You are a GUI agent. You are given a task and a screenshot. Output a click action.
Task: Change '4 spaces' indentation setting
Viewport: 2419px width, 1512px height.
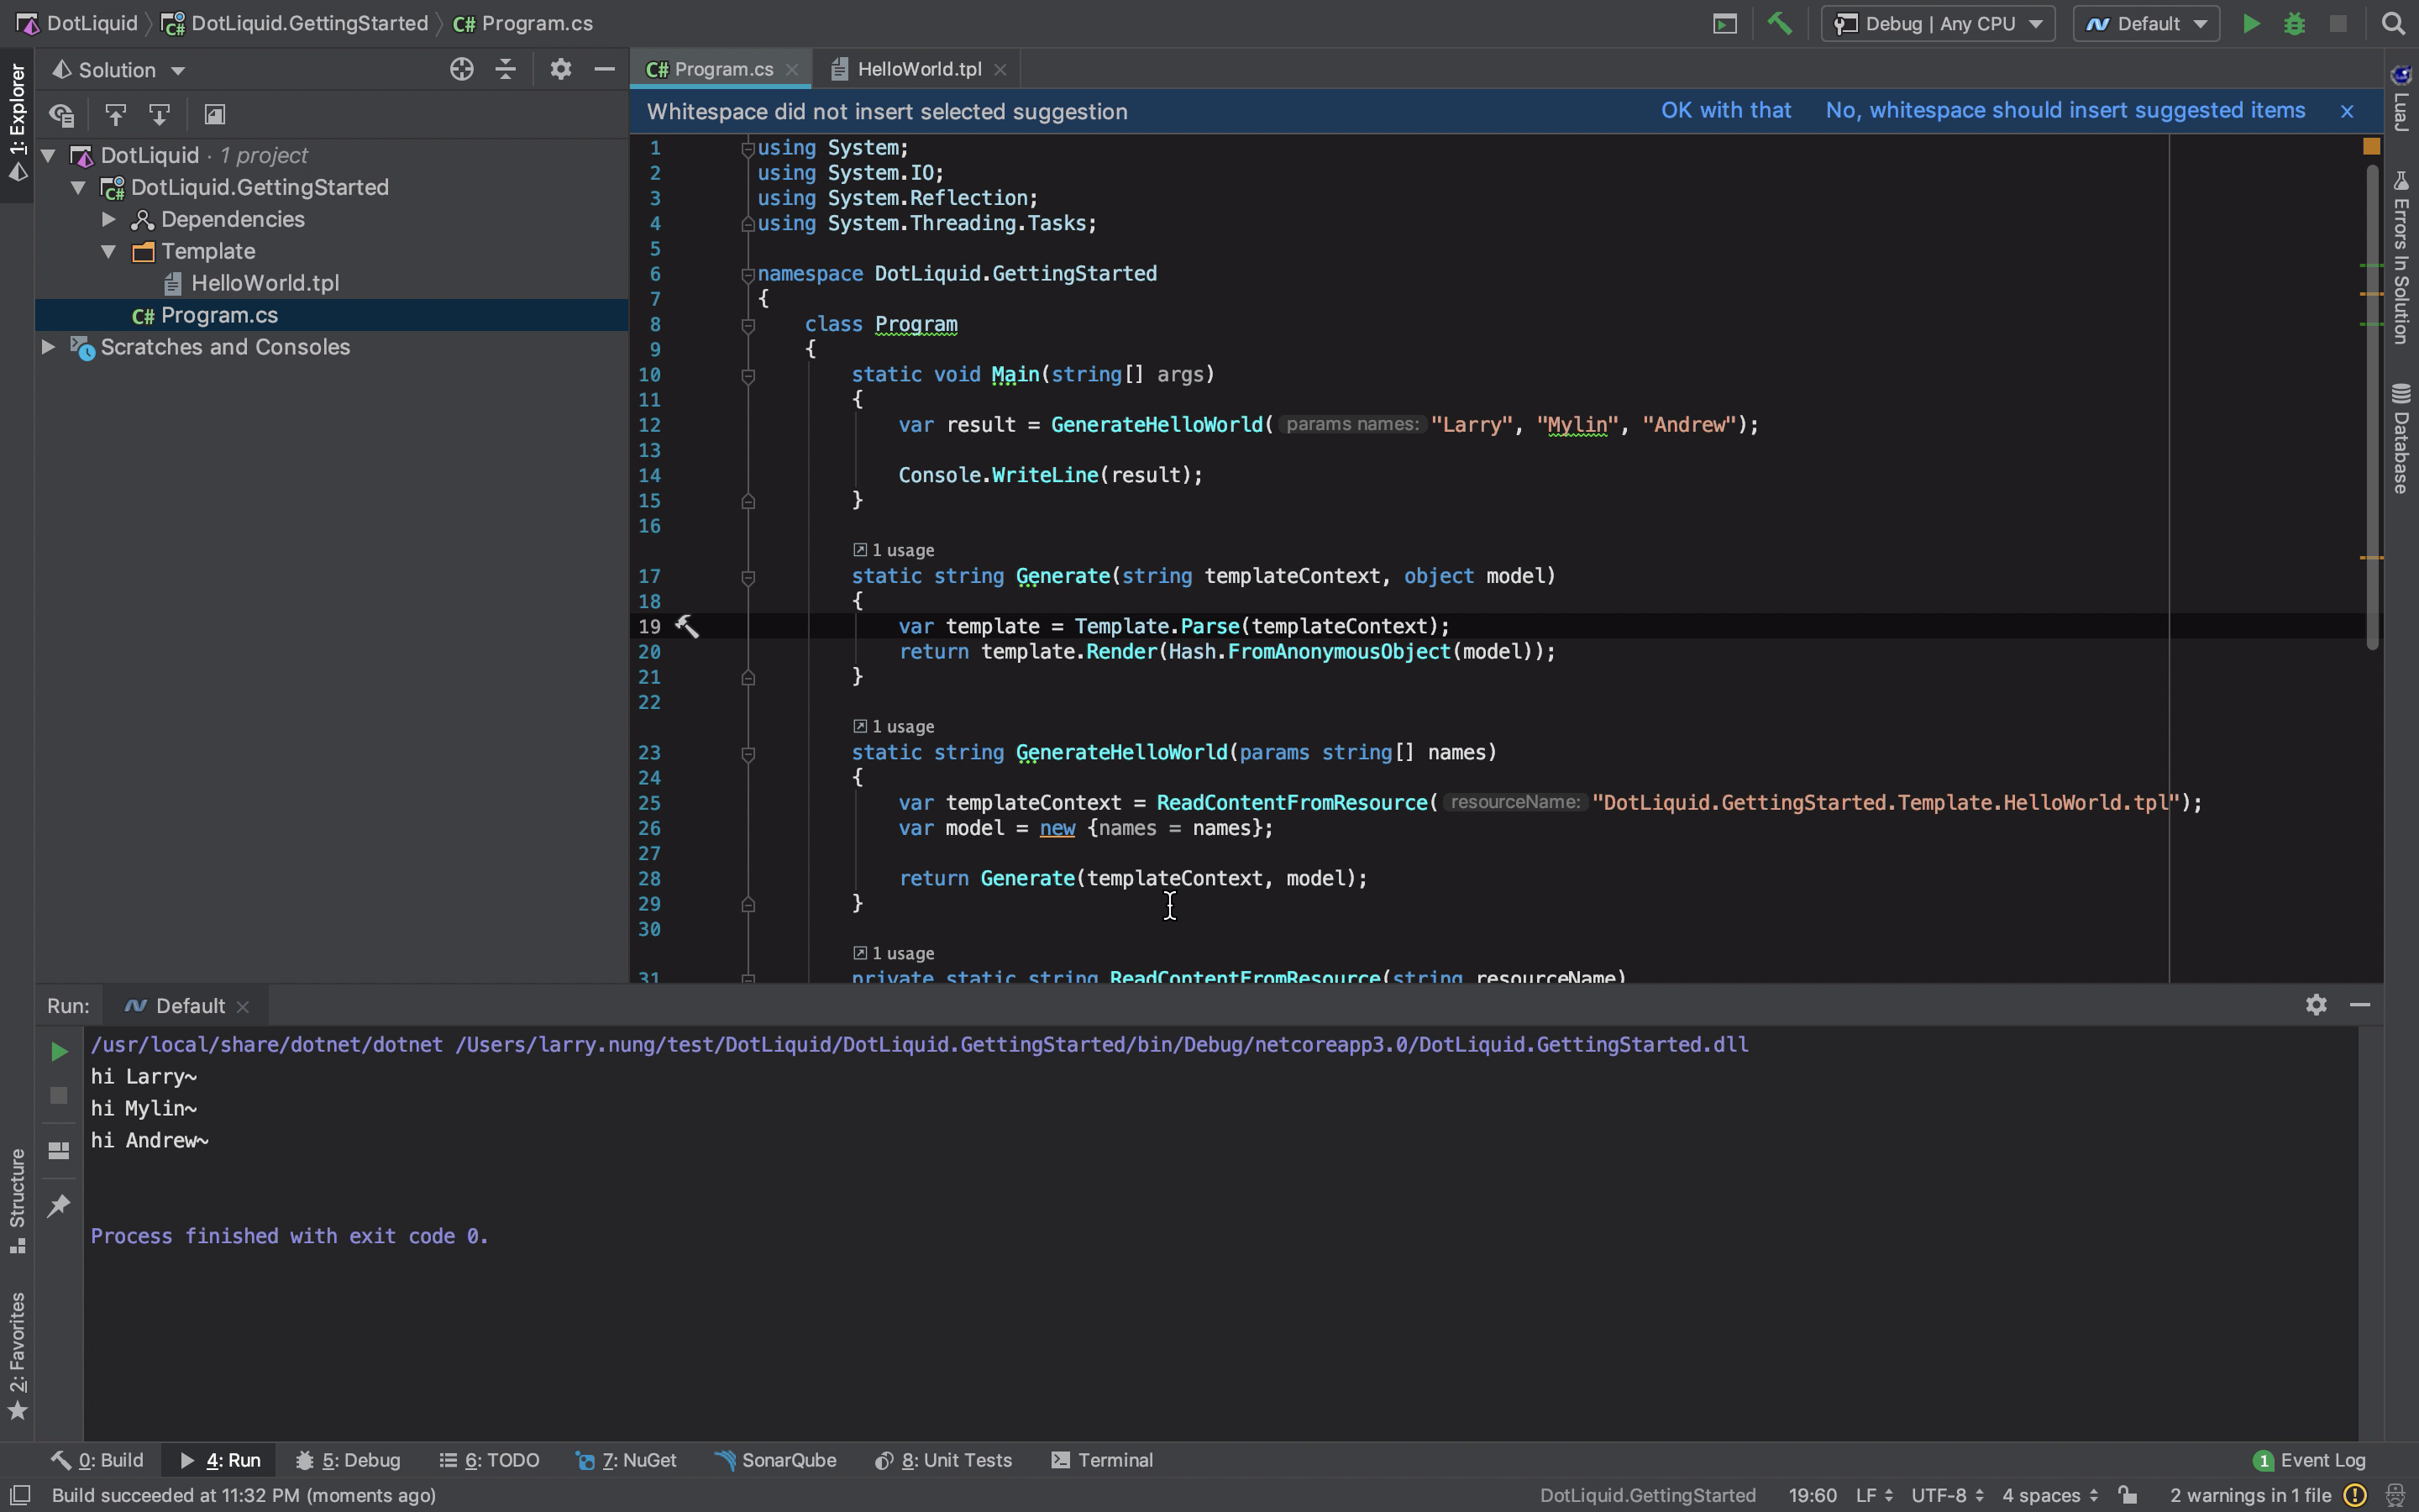point(2049,1495)
